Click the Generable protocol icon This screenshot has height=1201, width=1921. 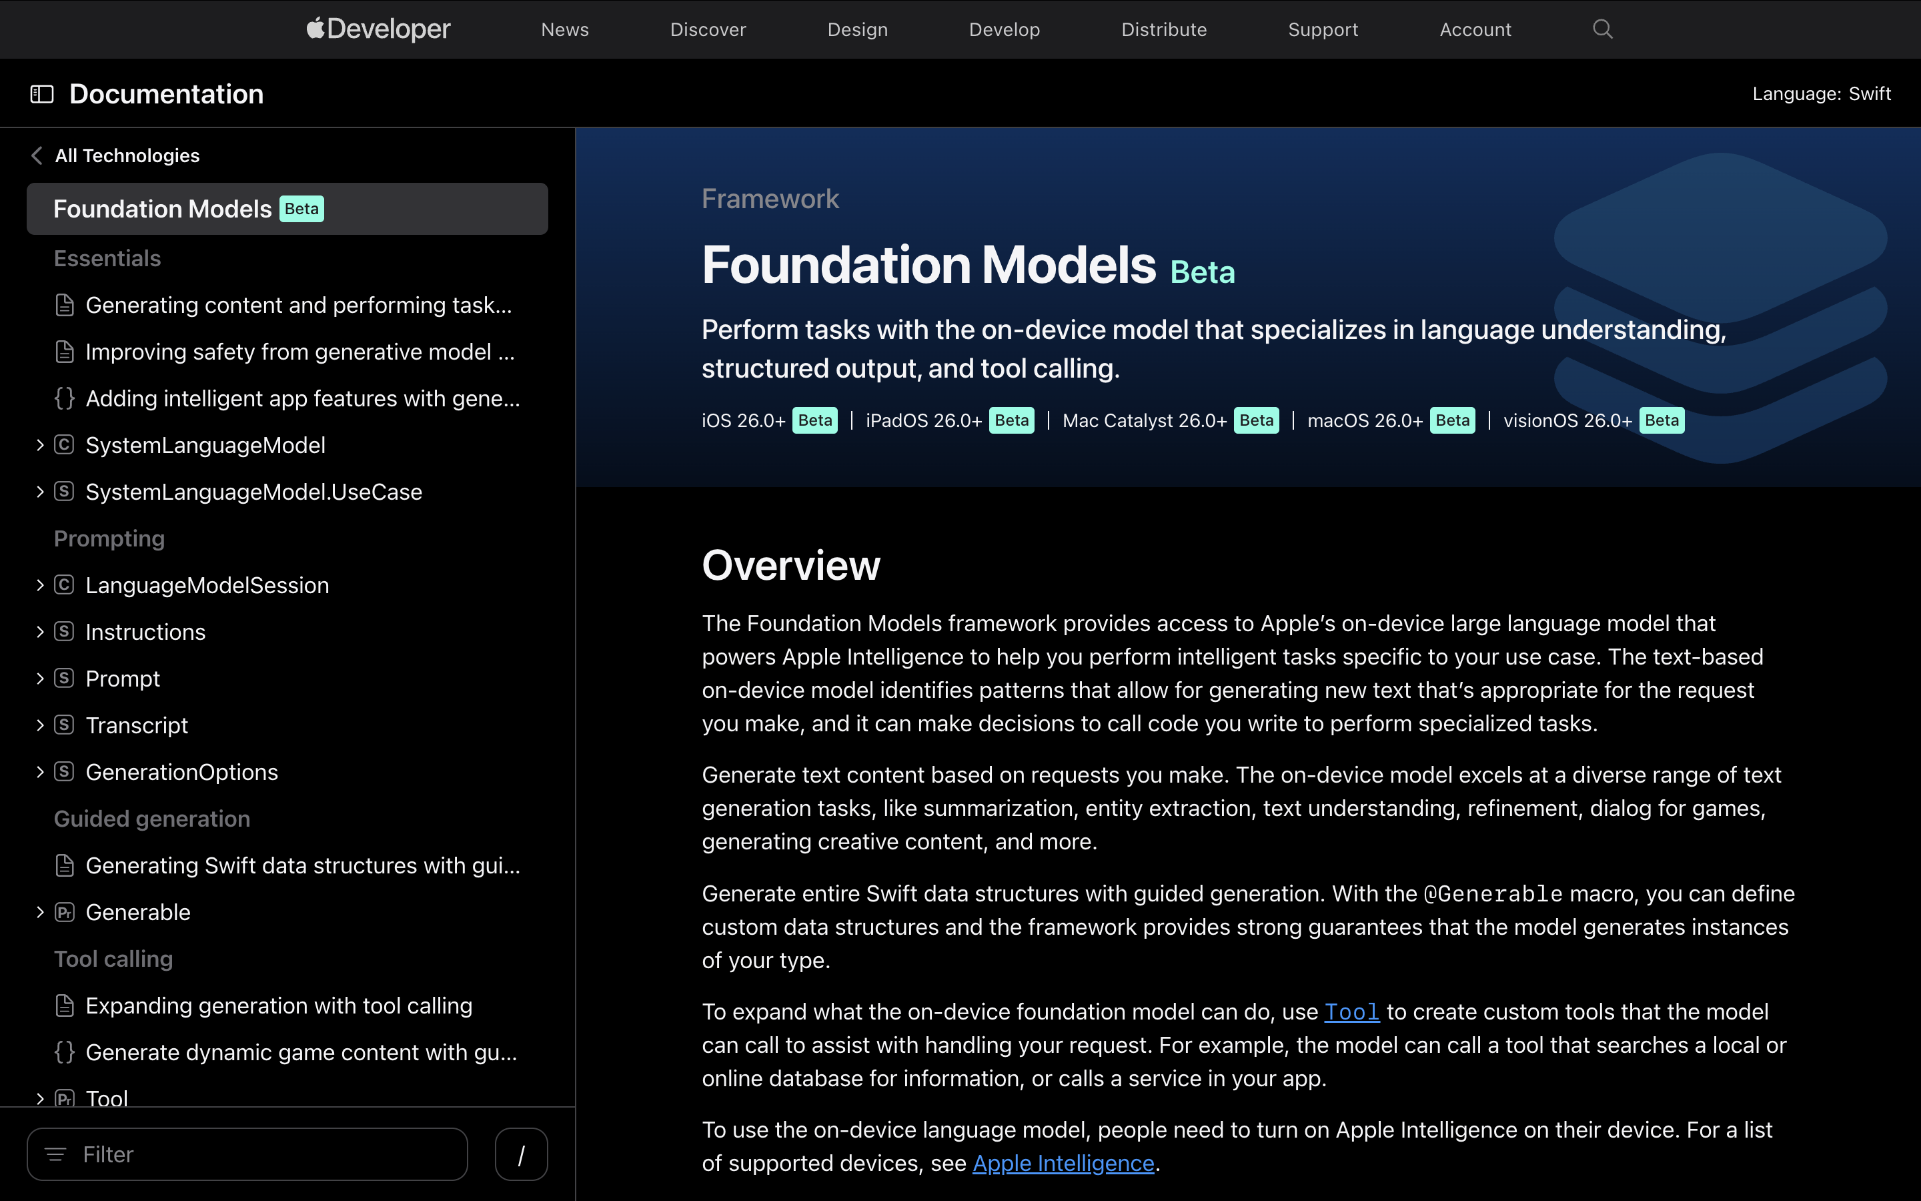(x=64, y=912)
